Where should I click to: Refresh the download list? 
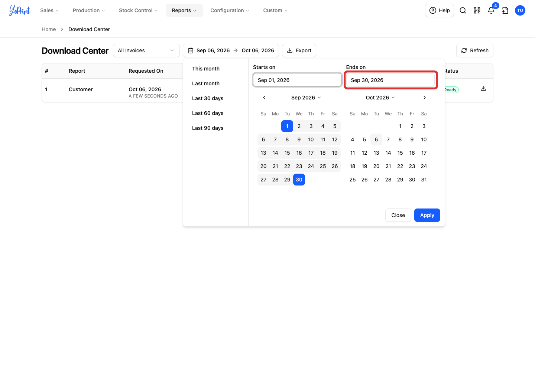click(x=475, y=50)
